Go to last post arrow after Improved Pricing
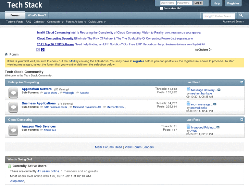 coord(218,127)
